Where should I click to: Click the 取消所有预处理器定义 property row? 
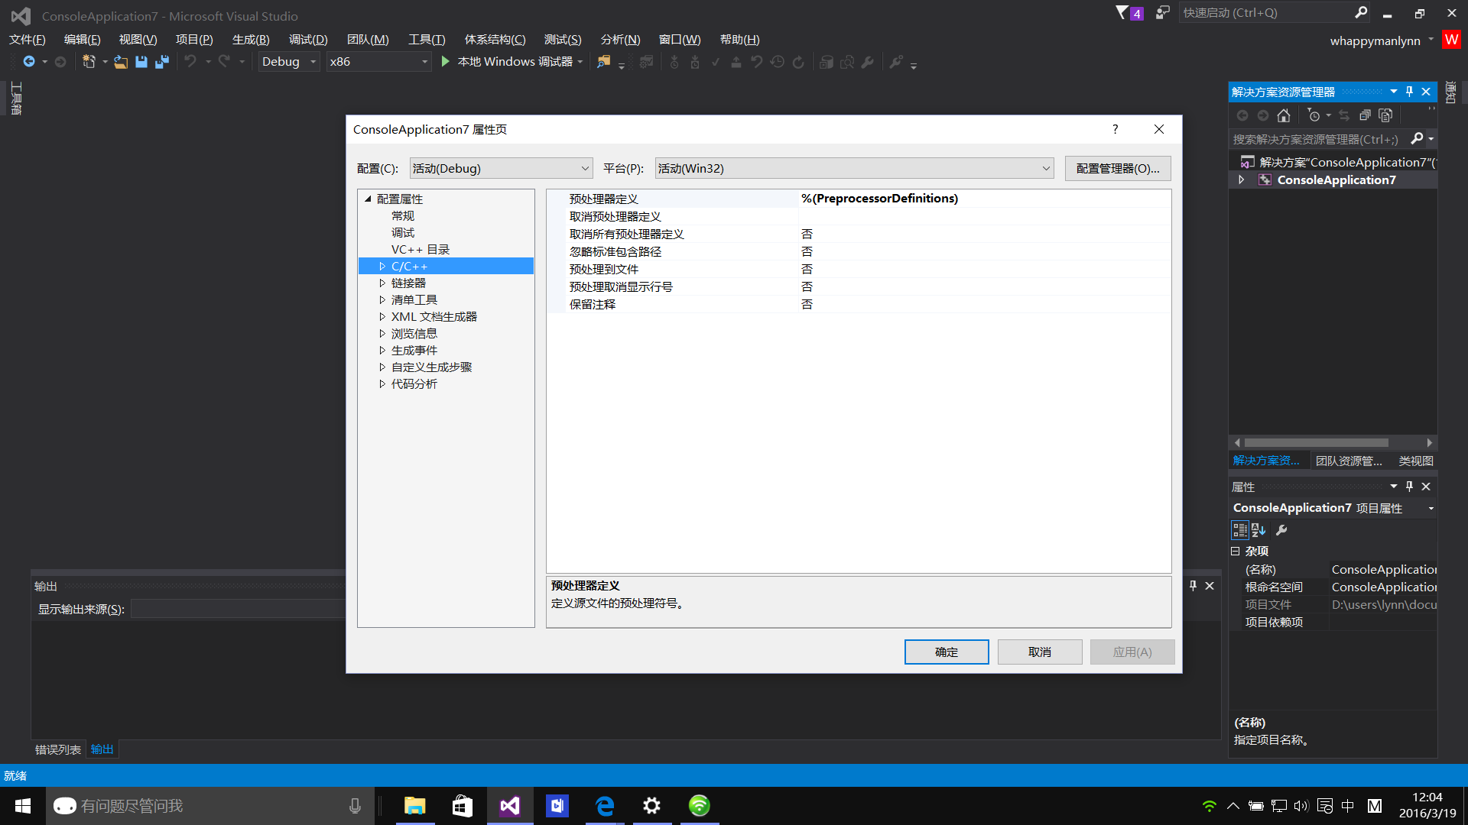click(859, 234)
